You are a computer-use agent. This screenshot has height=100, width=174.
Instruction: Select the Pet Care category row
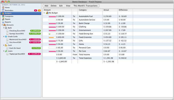tap(108, 51)
